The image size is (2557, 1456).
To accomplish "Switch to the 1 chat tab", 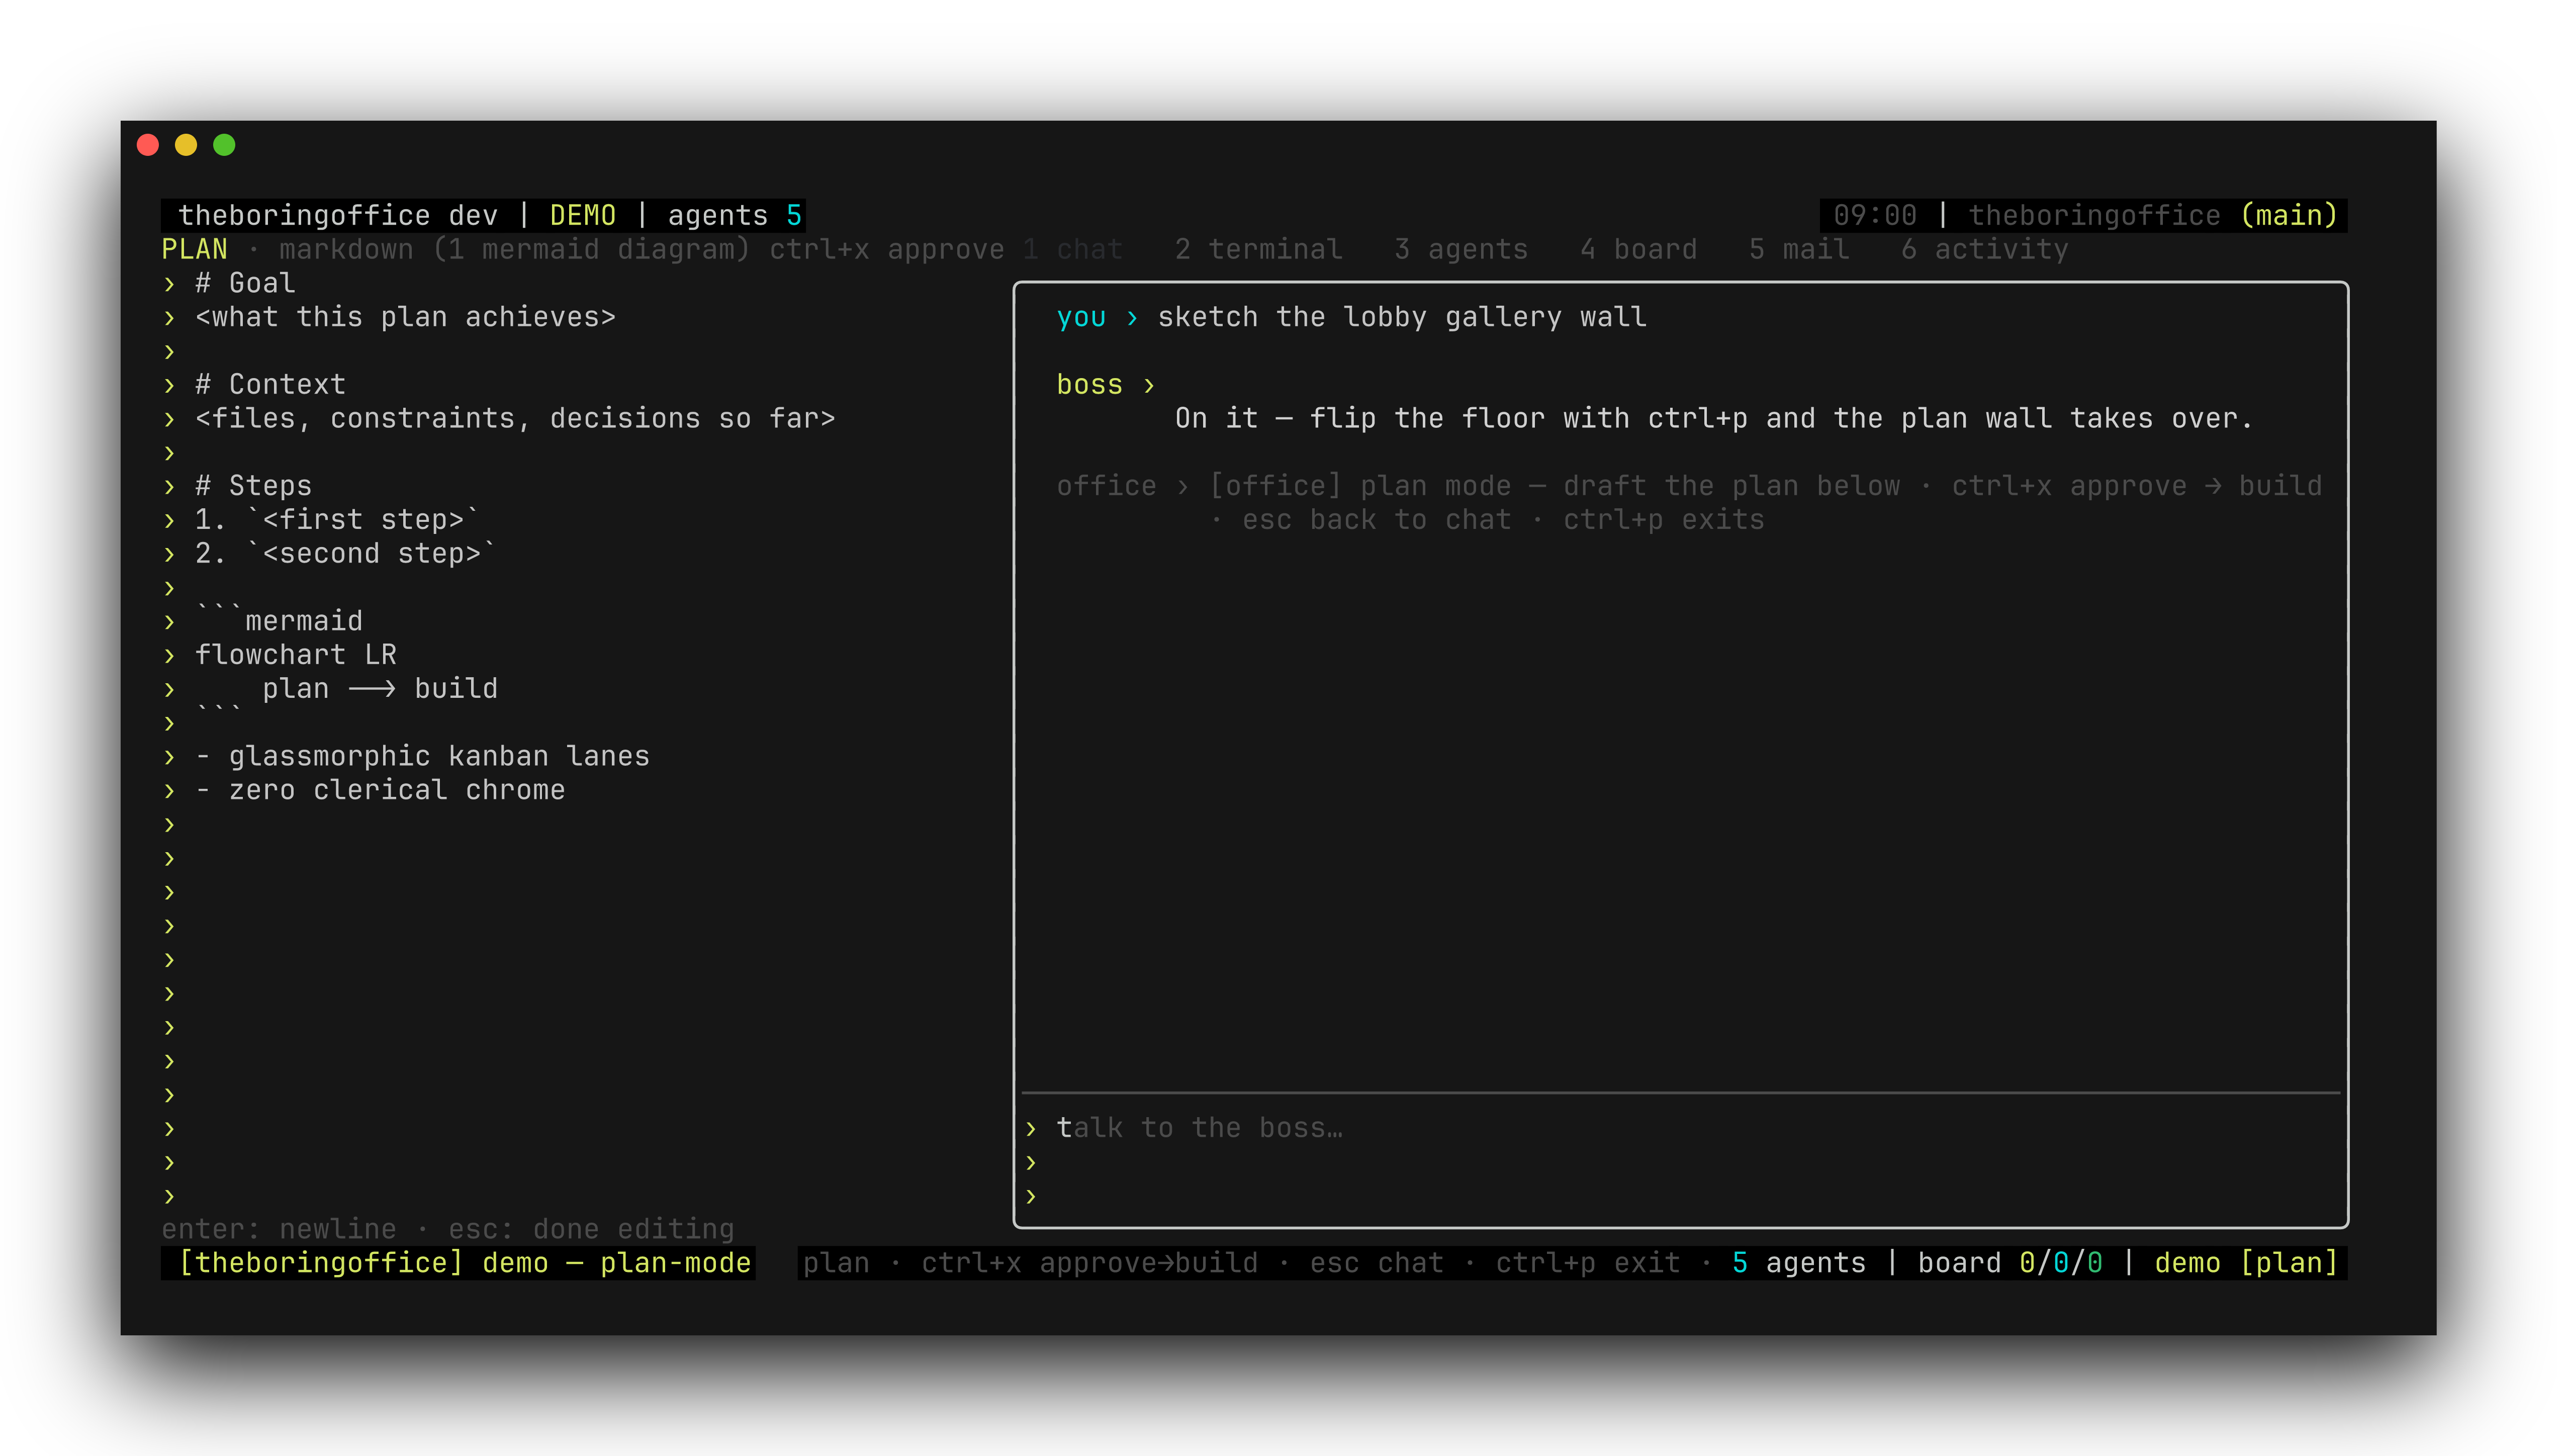I will [x=1073, y=249].
